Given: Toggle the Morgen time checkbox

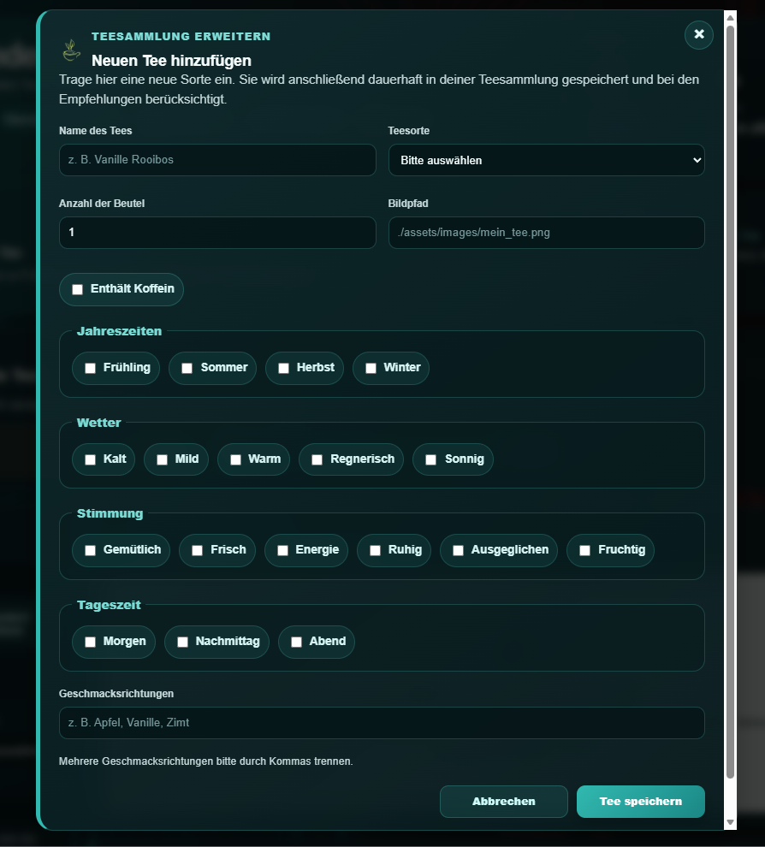Looking at the screenshot, I should (90, 643).
